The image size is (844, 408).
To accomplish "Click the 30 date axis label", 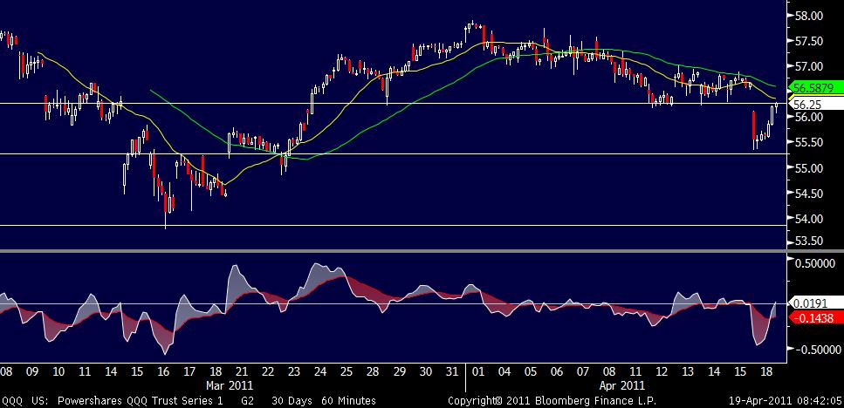I will click(425, 371).
